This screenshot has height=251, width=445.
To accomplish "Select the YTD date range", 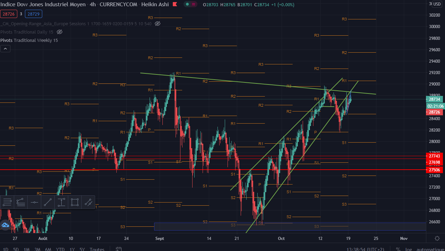I will click(x=60, y=249).
